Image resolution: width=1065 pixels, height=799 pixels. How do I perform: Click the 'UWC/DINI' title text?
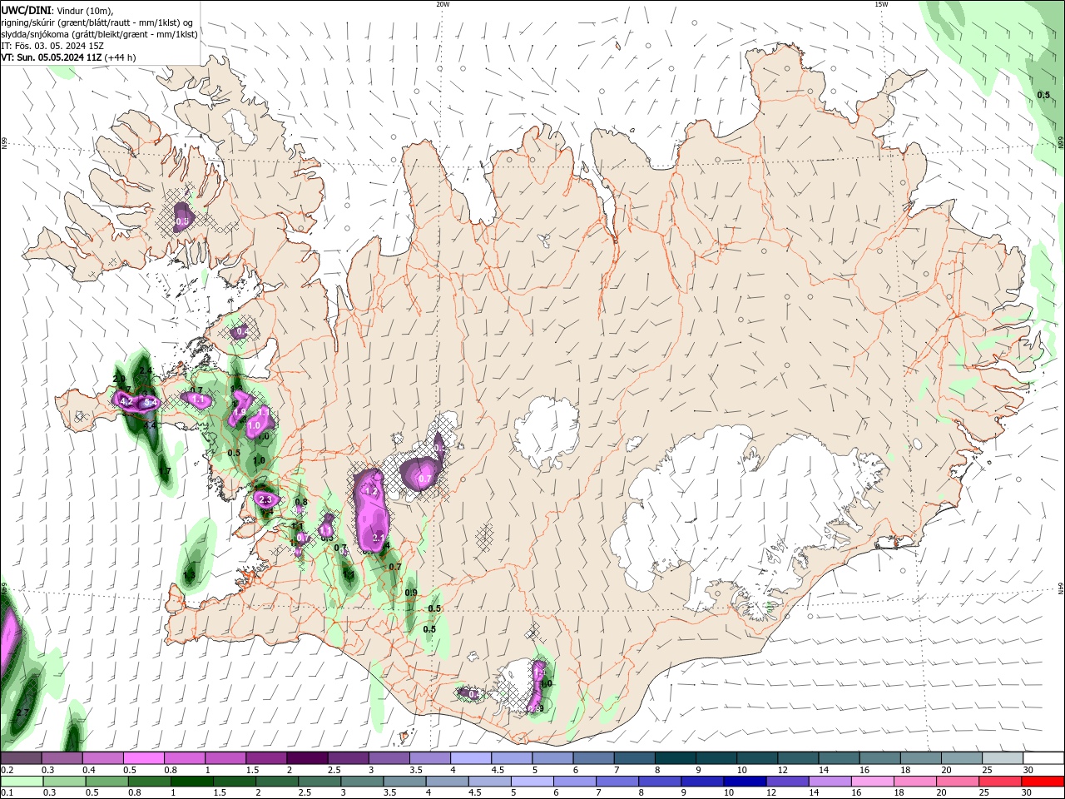tap(25, 9)
